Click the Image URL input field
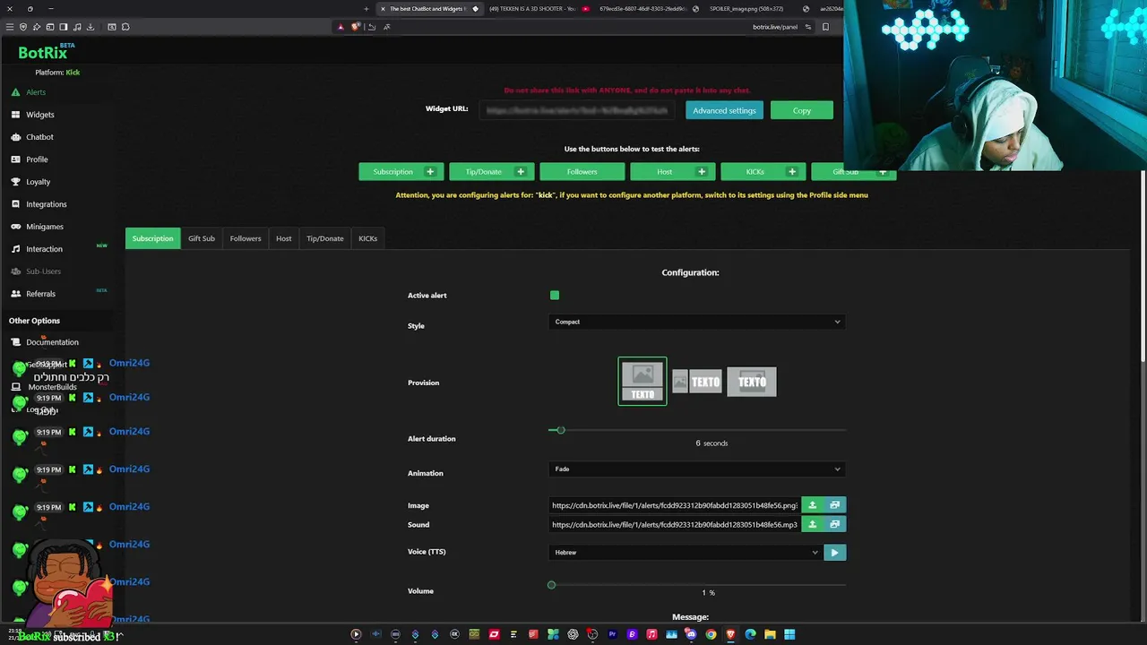 (675, 505)
